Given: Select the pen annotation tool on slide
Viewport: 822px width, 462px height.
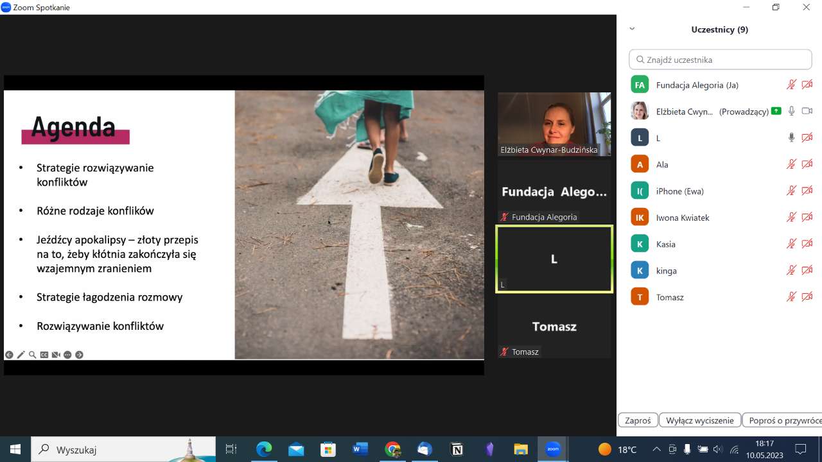Looking at the screenshot, I should 21,355.
